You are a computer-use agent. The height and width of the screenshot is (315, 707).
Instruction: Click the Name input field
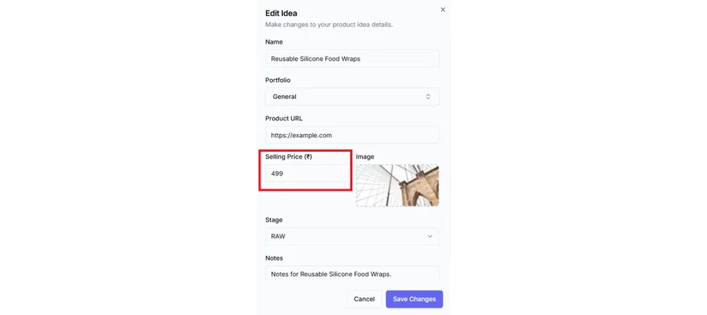(x=352, y=58)
